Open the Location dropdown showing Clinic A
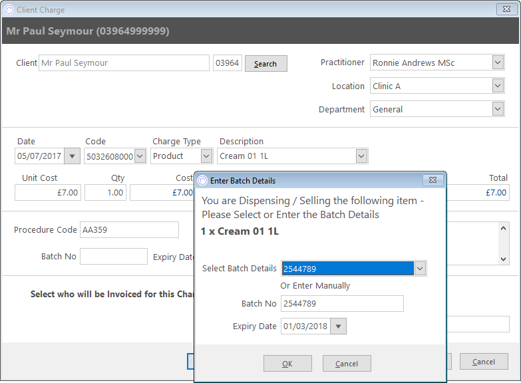The height and width of the screenshot is (383, 521). click(x=498, y=85)
